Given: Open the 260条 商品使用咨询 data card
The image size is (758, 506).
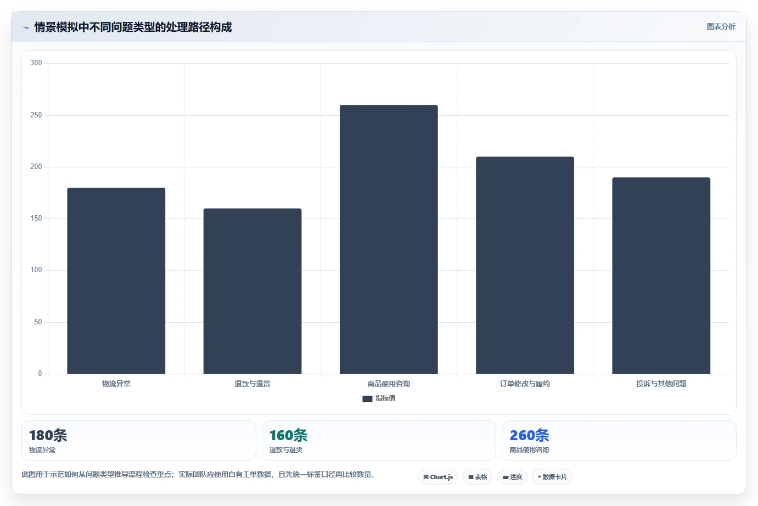Looking at the screenshot, I should (619, 441).
